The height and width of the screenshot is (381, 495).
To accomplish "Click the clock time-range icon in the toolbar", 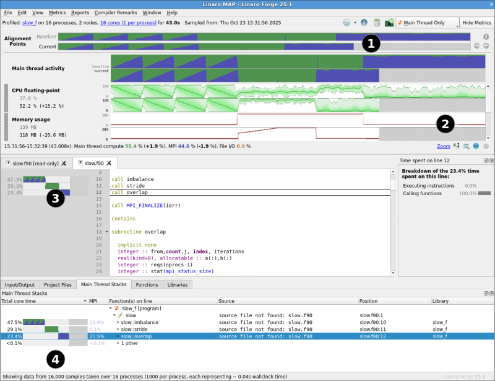I will point(346,22).
